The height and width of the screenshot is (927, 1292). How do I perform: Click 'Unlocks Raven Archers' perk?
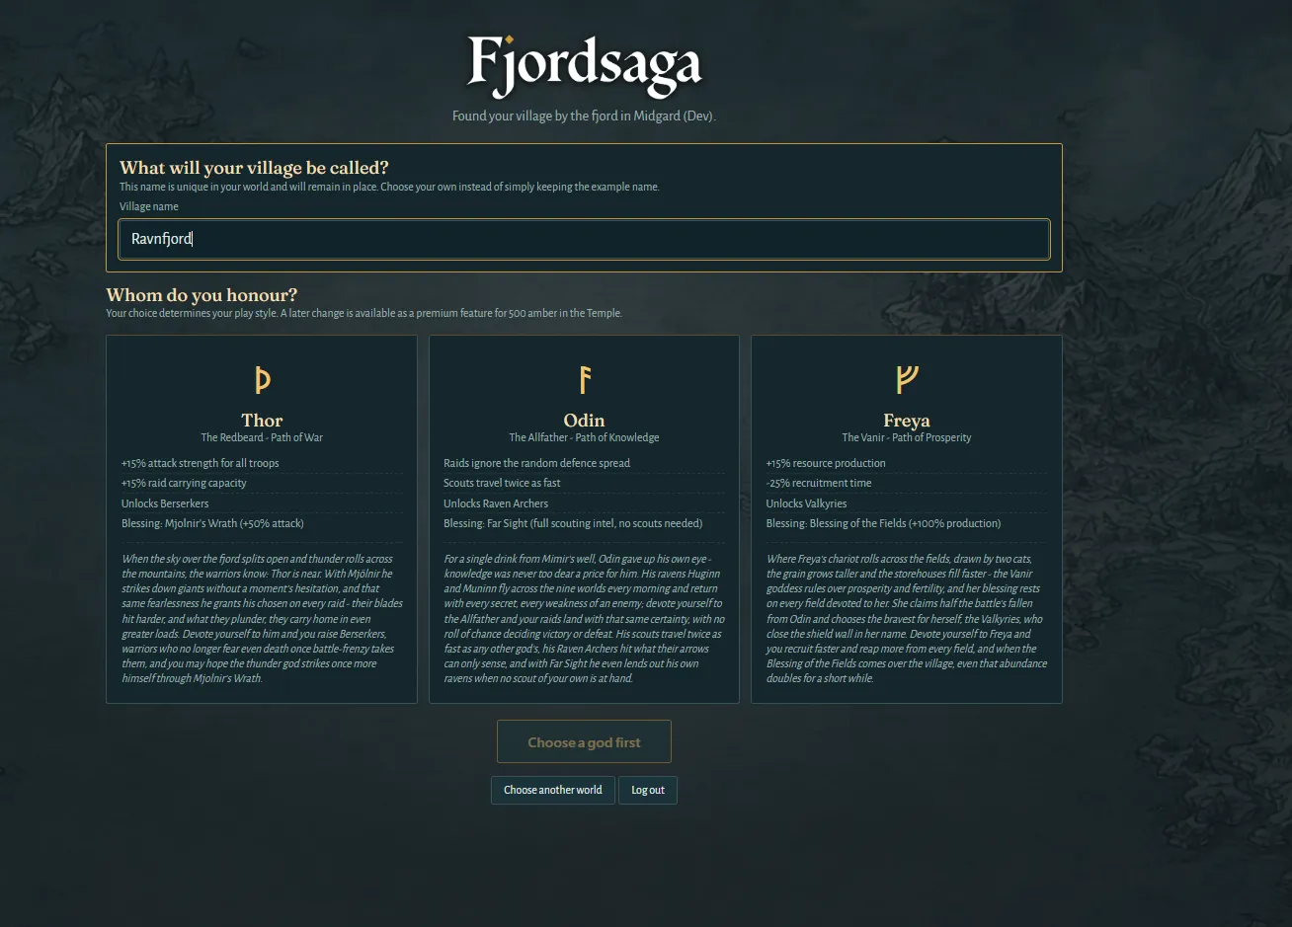pyautogui.click(x=496, y=503)
